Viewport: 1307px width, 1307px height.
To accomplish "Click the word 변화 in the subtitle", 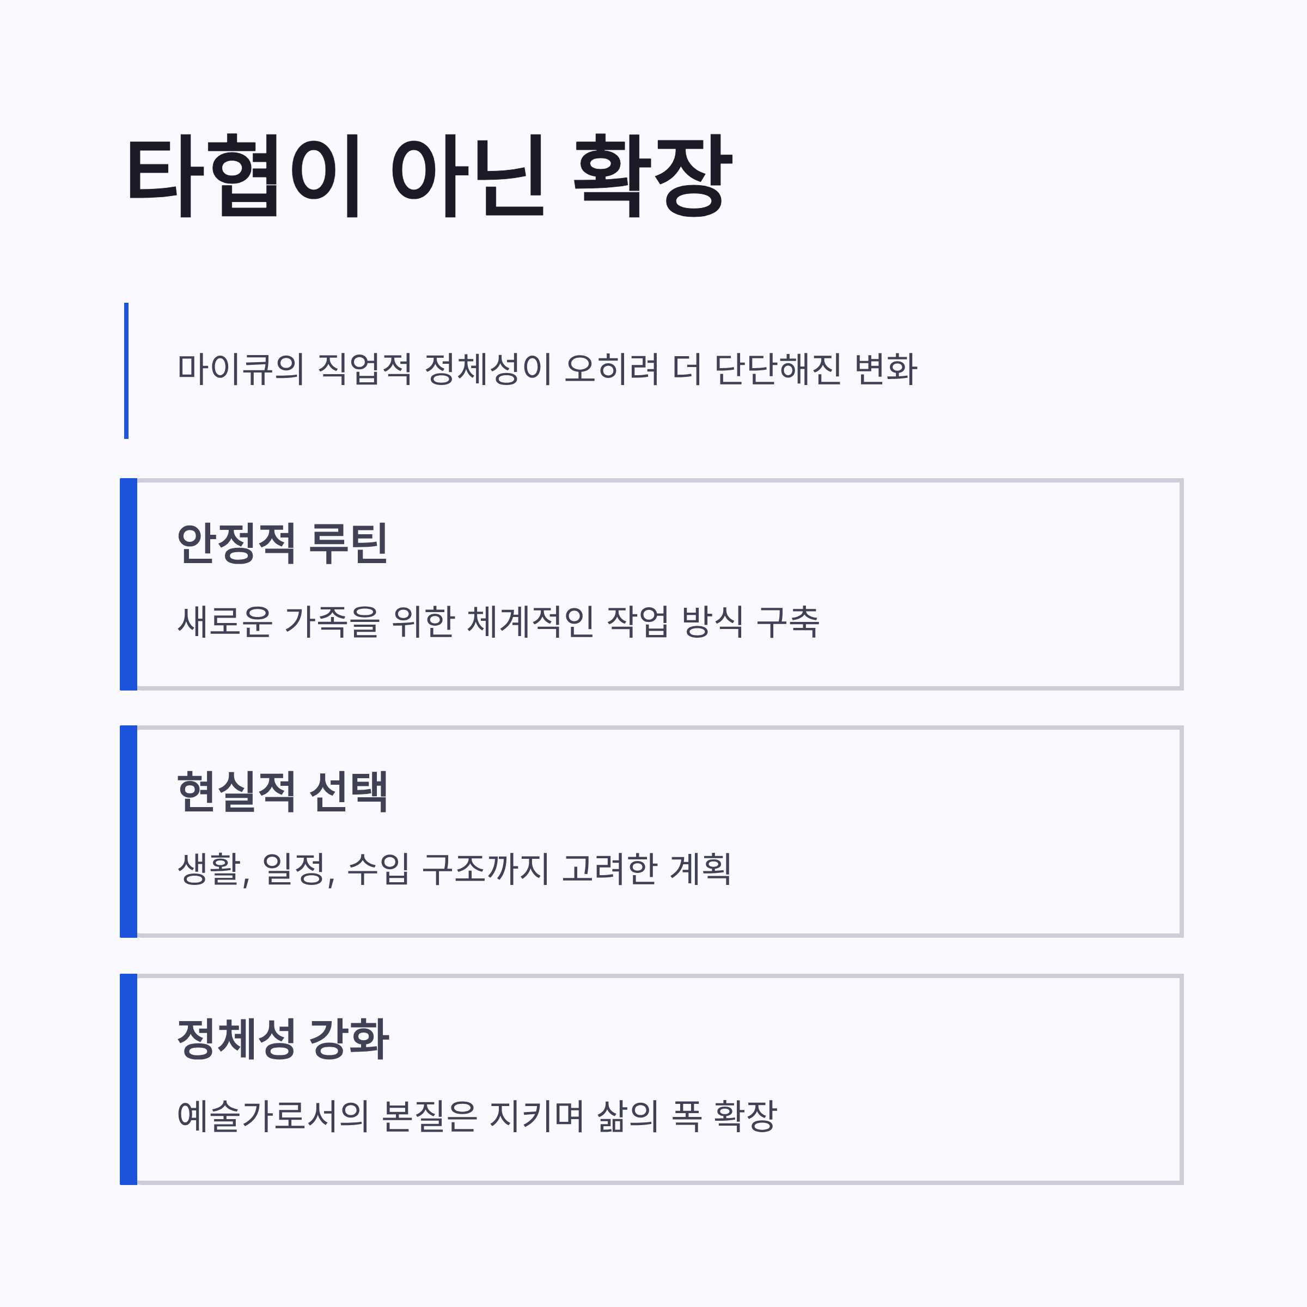I will click(x=885, y=369).
